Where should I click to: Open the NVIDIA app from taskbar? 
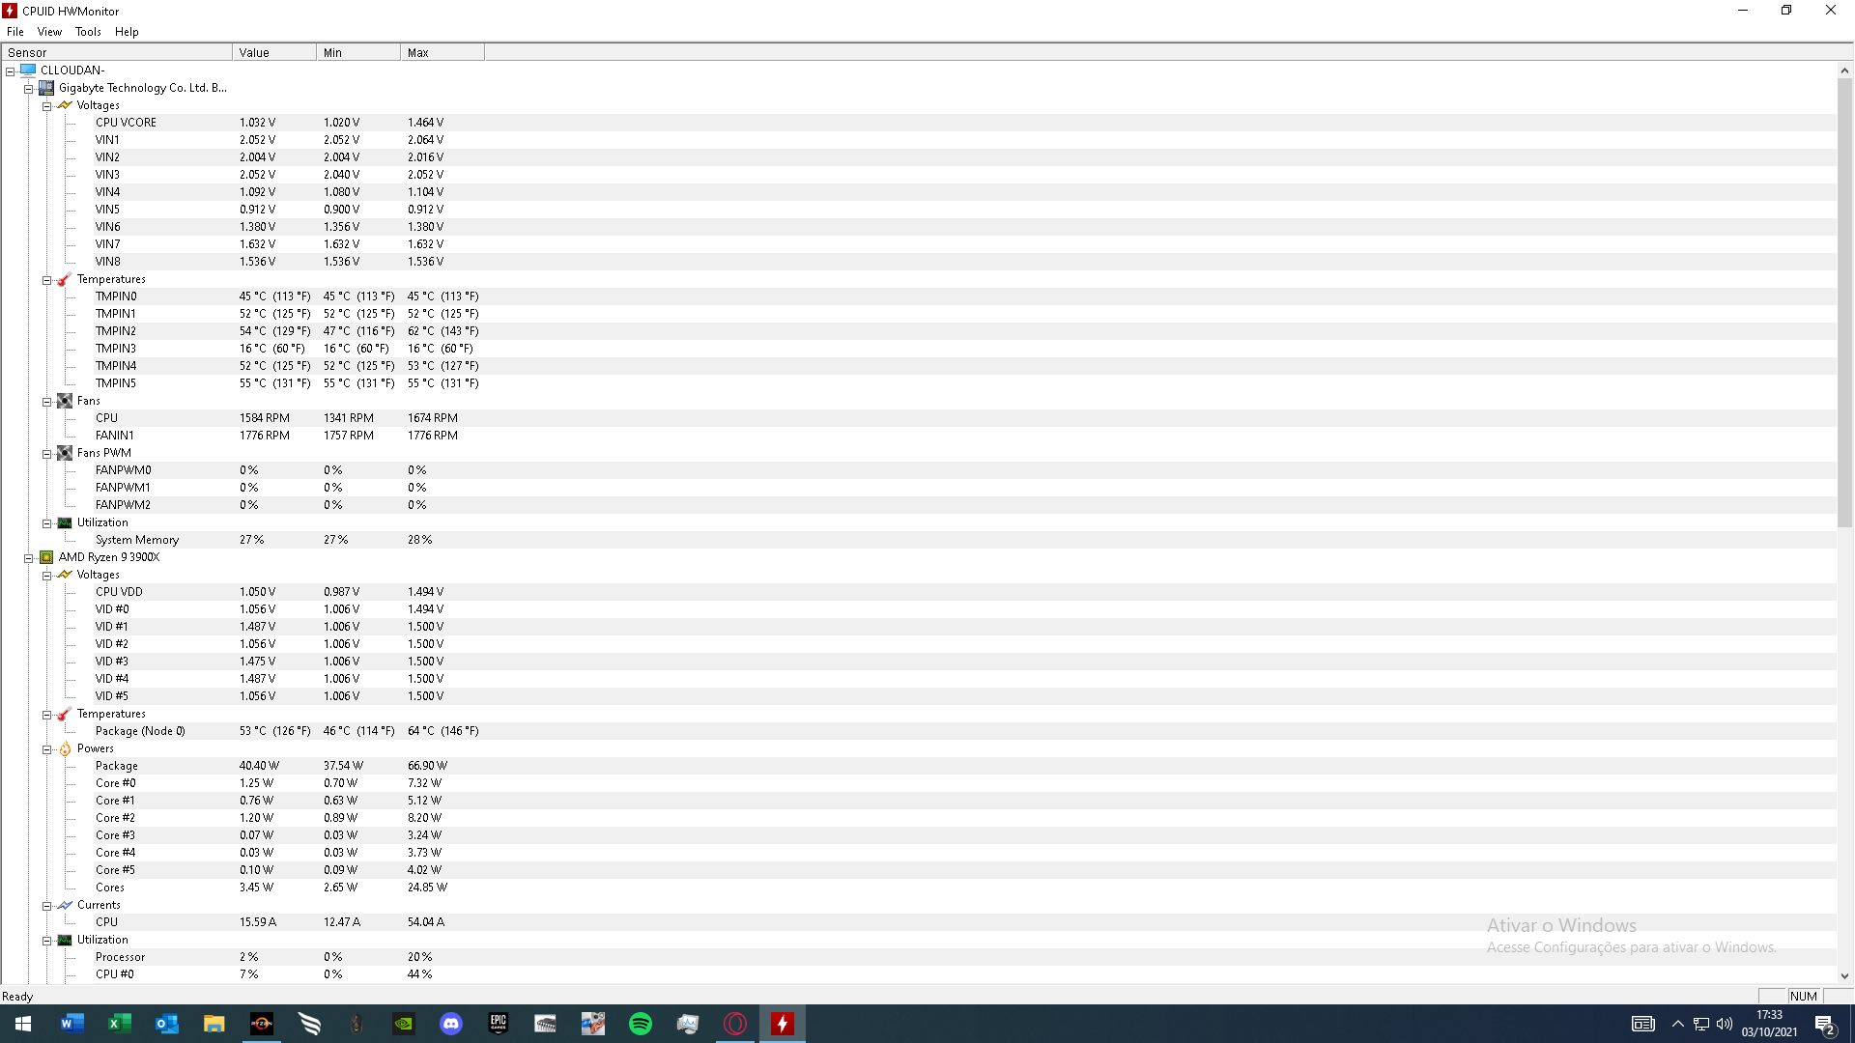[404, 1024]
